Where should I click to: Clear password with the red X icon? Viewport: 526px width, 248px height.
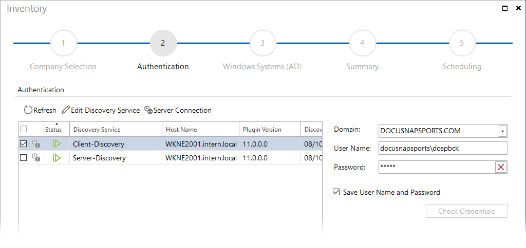point(501,167)
